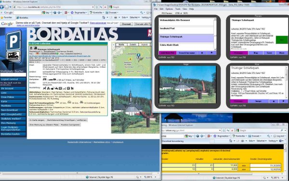Switch map to Hybrid view

144,45
